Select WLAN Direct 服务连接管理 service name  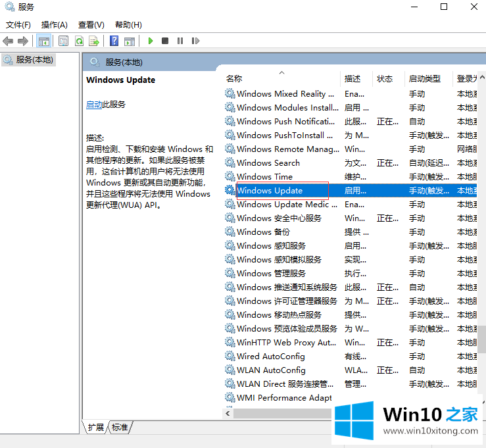285,384
